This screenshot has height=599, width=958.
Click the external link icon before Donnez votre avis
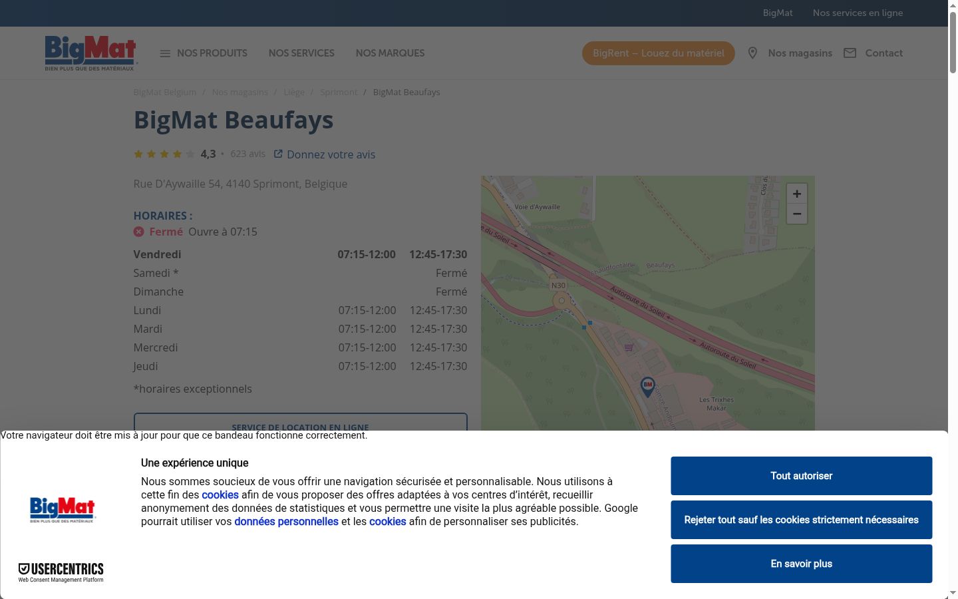point(278,154)
